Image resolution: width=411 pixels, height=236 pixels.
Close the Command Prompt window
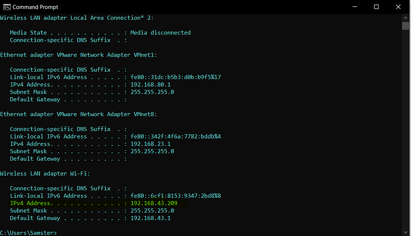[398, 7]
